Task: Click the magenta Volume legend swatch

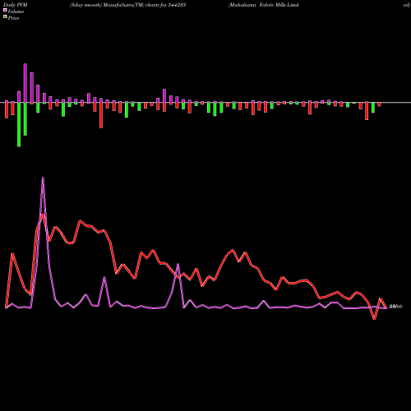Action: pos(5,10)
